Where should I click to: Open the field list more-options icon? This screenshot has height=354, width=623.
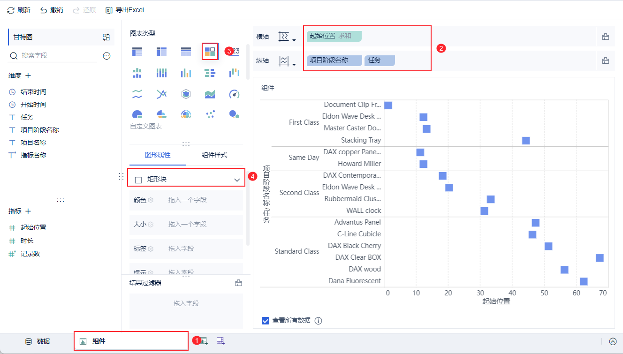106,56
